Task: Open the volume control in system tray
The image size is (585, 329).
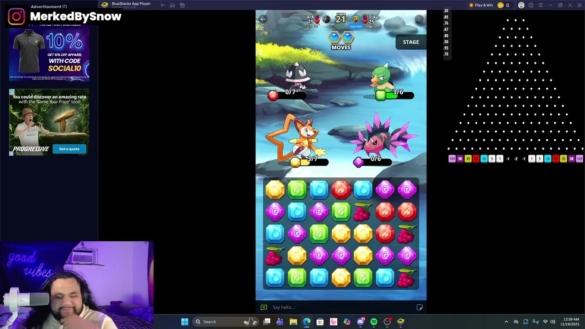Action: click(x=553, y=322)
